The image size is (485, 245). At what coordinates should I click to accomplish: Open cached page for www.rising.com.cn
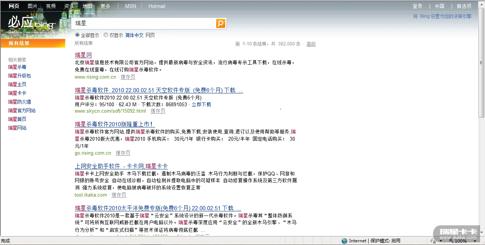[128, 77]
